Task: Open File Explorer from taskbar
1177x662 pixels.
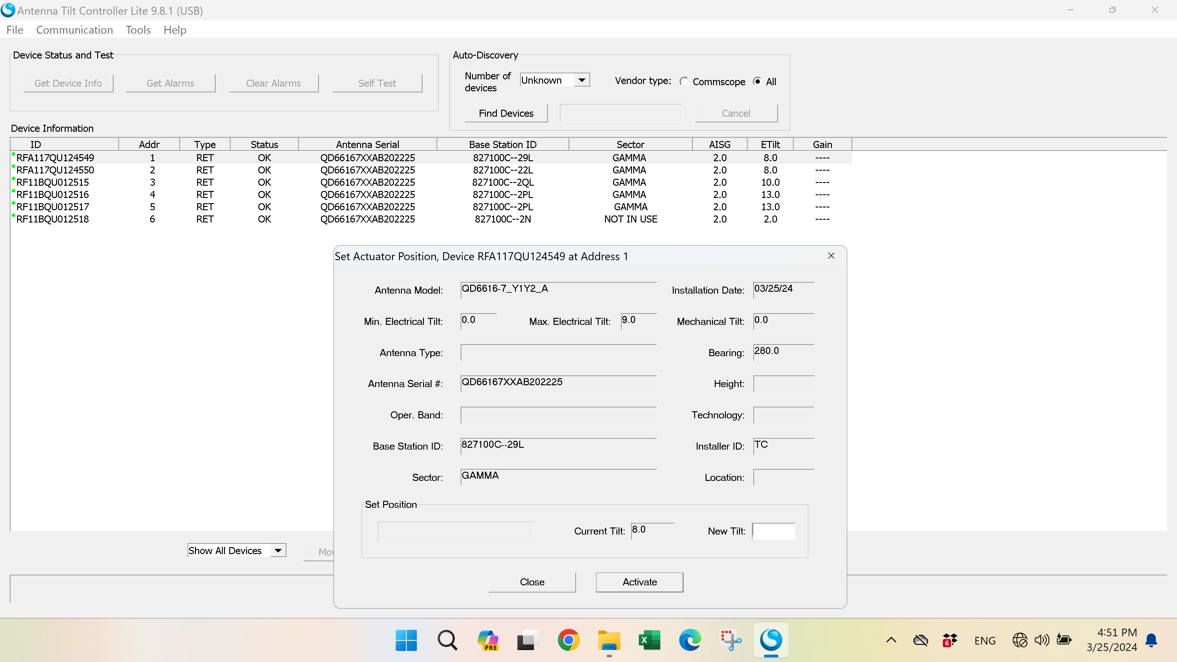Action: [609, 640]
